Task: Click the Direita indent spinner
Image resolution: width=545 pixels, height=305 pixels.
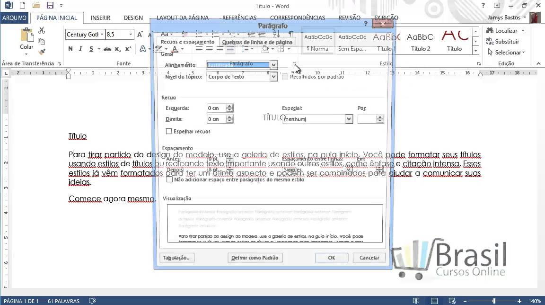Action: pos(229,119)
